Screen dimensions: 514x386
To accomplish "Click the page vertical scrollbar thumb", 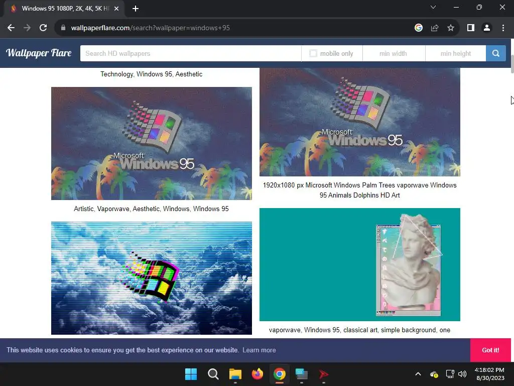I will pos(512,65).
